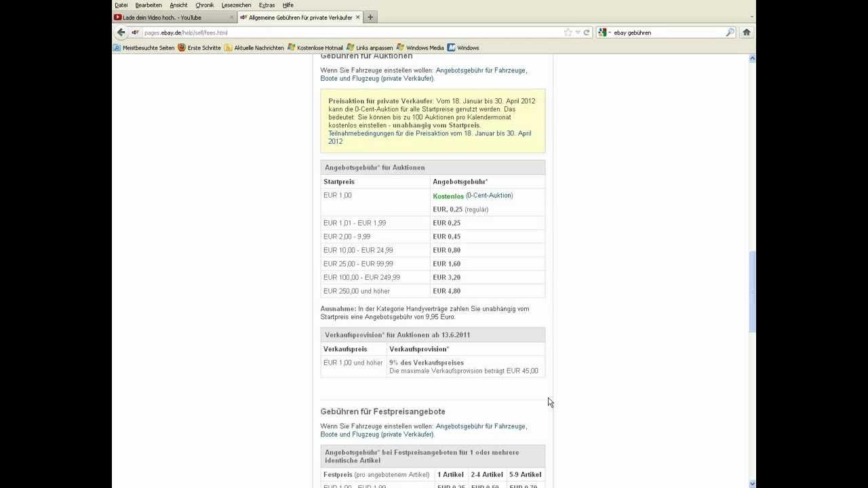Go back with the back arrow
The width and height of the screenshot is (868, 488).
pyautogui.click(x=121, y=32)
